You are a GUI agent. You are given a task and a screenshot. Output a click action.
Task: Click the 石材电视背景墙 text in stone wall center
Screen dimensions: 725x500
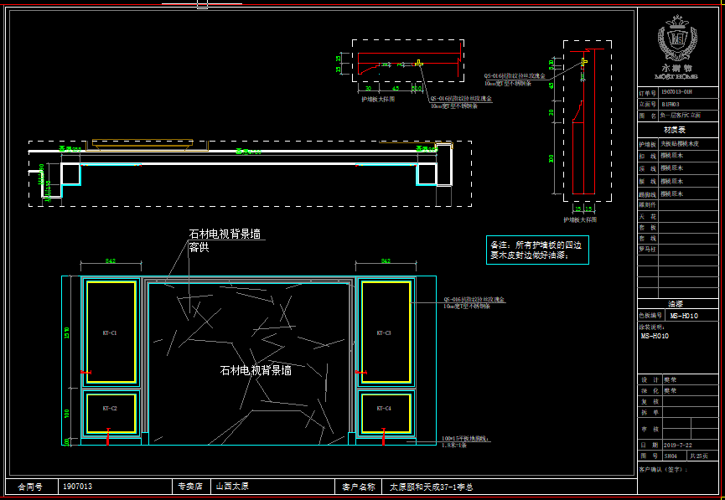256,370
